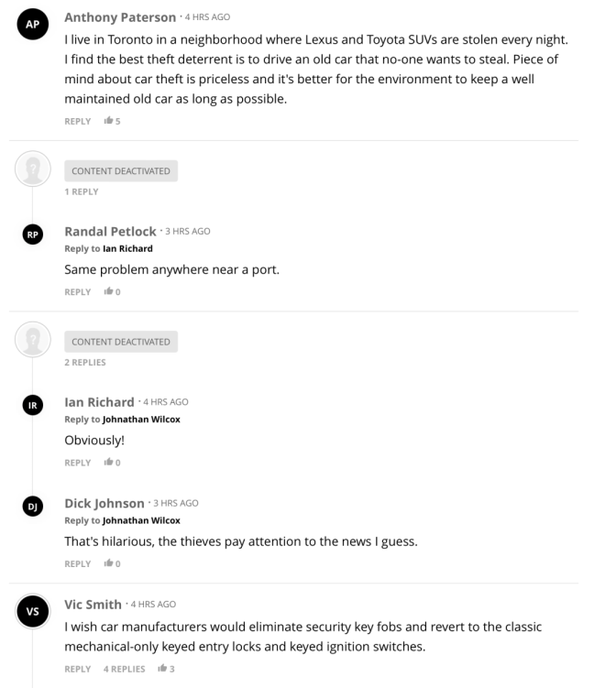
Task: Click Vic Smith's VS avatar
Action: coord(33,611)
